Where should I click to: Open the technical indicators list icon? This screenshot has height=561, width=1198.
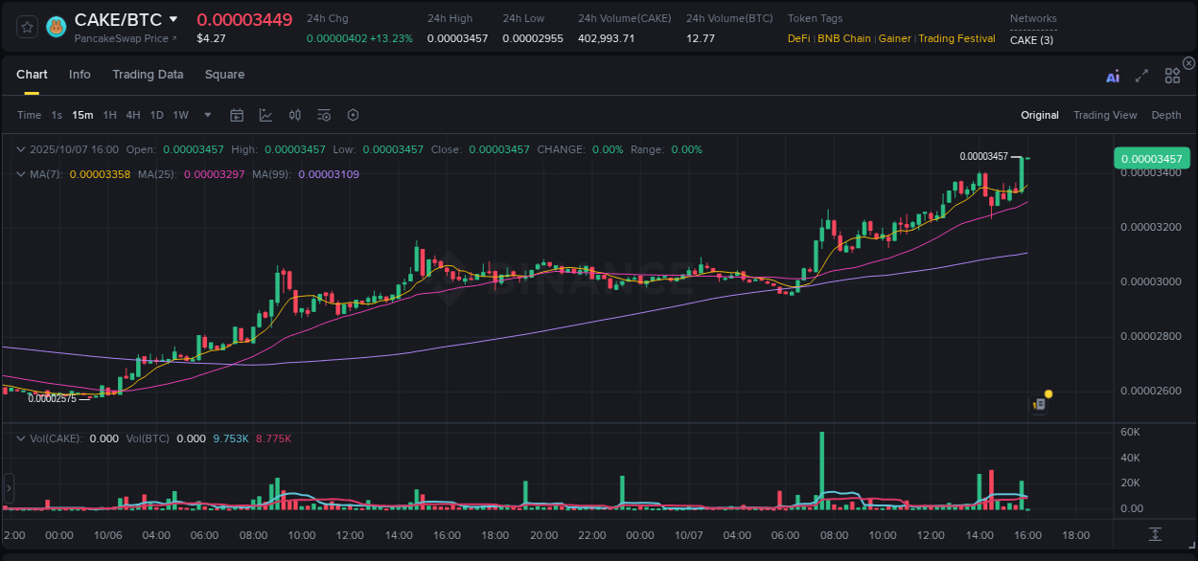[x=323, y=115]
